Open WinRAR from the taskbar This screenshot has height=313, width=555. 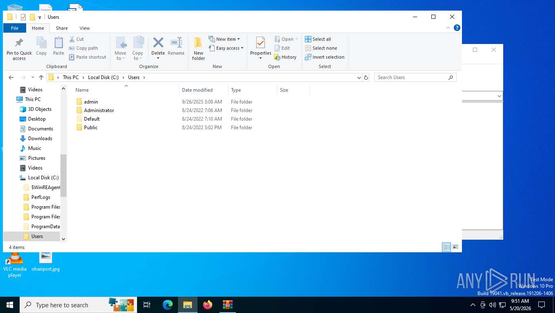click(x=228, y=305)
